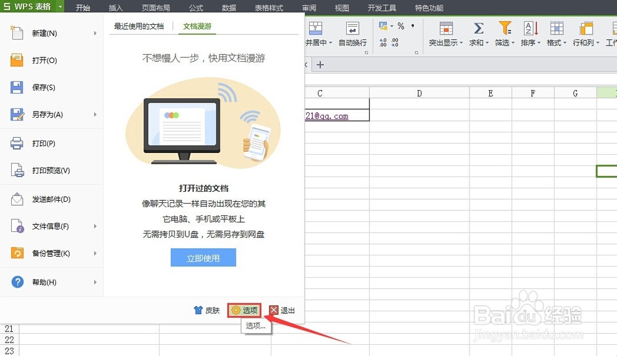Image resolution: width=617 pixels, height=356 pixels.
Task: Expand the 新建(N) submenu arrow
Action: click(x=95, y=33)
